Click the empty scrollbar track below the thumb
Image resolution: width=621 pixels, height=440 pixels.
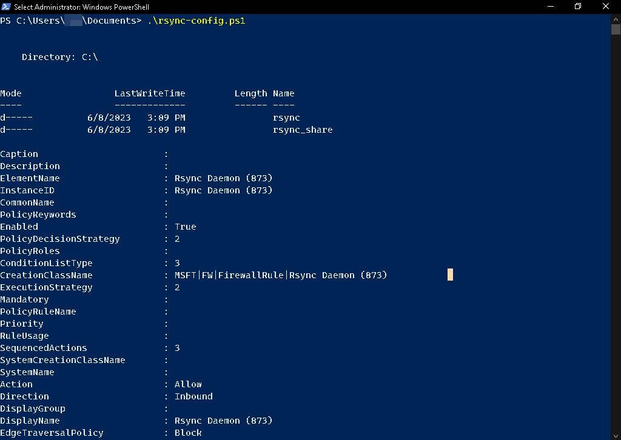click(616, 242)
